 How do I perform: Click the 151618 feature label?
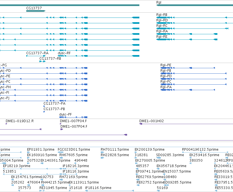pyautogui.click(x=76, y=188)
